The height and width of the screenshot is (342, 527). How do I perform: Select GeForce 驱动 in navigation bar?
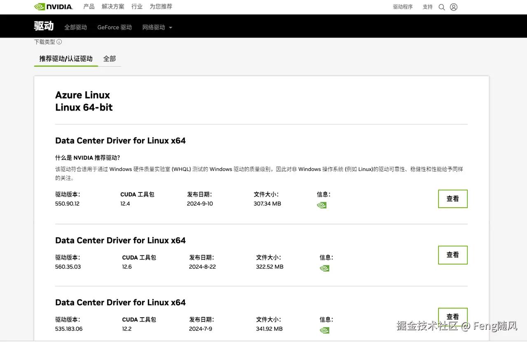[114, 27]
